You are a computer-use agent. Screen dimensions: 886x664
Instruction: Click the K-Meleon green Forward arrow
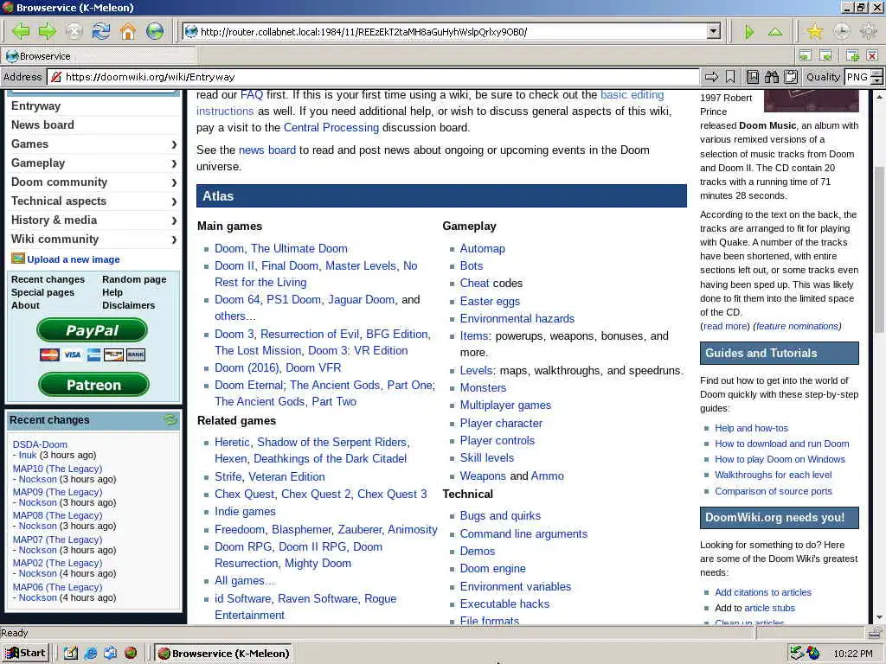(48, 31)
